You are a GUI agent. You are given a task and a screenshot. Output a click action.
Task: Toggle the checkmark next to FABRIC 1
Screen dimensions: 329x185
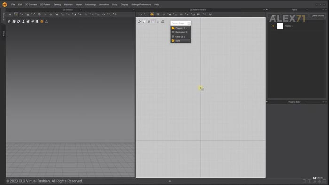click(273, 26)
